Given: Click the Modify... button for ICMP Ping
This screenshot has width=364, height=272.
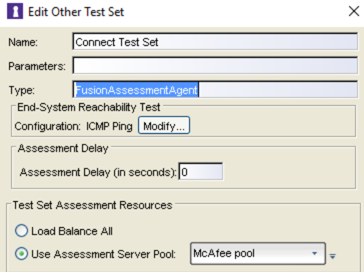Looking at the screenshot, I should 164,125.
